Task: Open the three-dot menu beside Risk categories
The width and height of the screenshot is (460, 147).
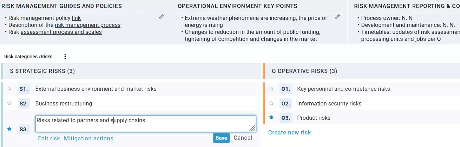Action: tap(65, 57)
